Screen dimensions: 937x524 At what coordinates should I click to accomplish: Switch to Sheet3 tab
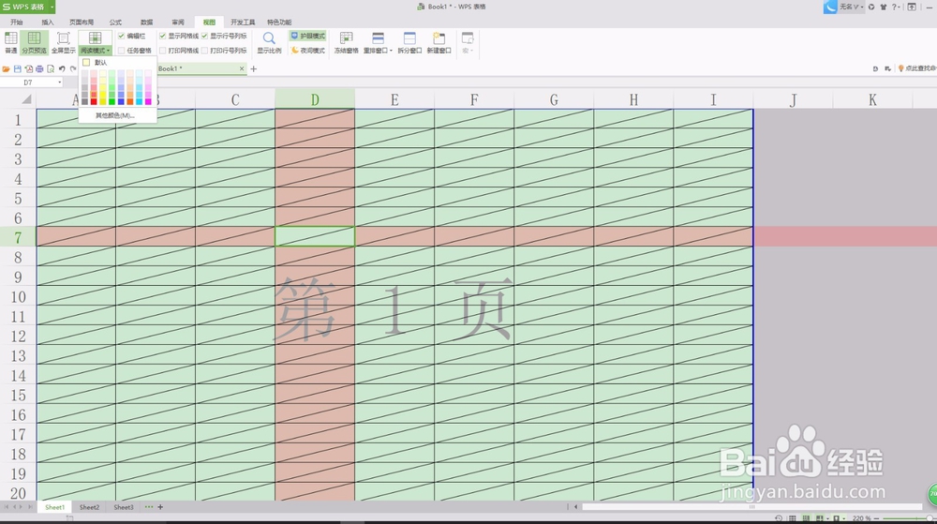coord(124,507)
